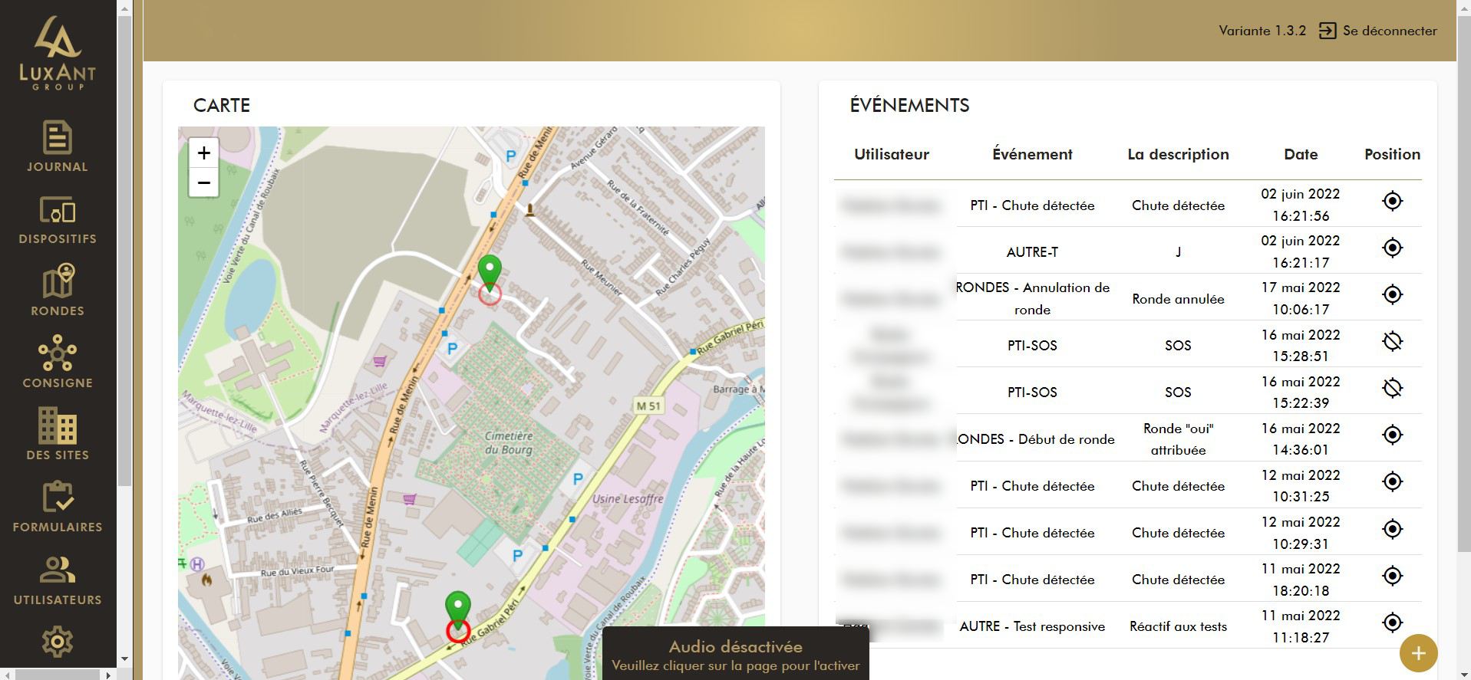
Task: Open the Formulaires section
Action: point(58,507)
